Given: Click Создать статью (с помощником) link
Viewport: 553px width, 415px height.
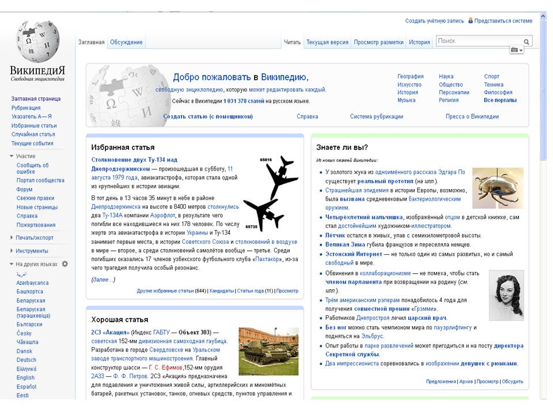Looking at the screenshot, I should pos(208,116).
